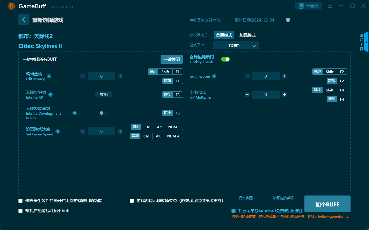Click the star icon beside Infinite XP
This screenshot has height=230, width=369.
(50, 95)
